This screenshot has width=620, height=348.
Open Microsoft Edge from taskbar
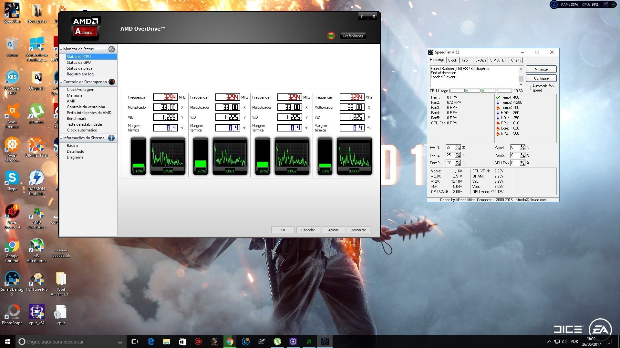pos(151,342)
